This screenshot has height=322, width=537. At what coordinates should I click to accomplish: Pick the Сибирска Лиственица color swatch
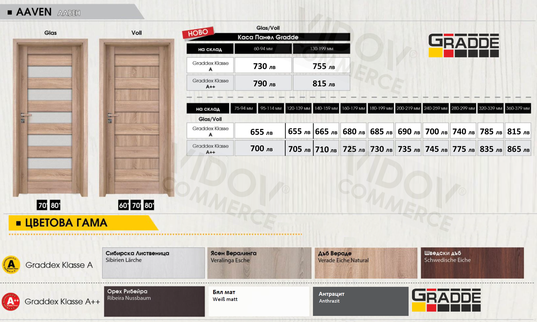click(x=153, y=263)
